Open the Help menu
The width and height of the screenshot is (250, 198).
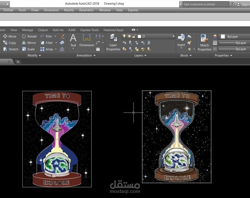pyautogui.click(x=119, y=10)
